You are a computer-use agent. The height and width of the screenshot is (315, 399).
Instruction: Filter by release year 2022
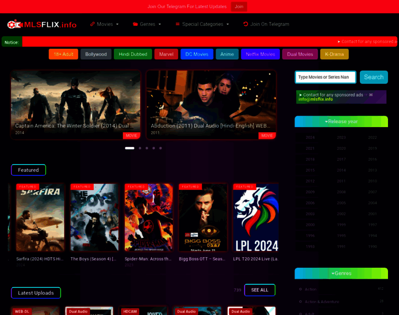373,138
